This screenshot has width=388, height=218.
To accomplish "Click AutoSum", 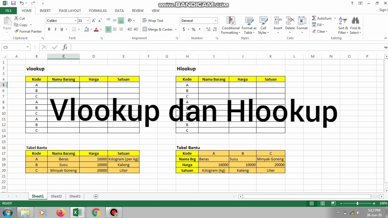I will point(322,18).
